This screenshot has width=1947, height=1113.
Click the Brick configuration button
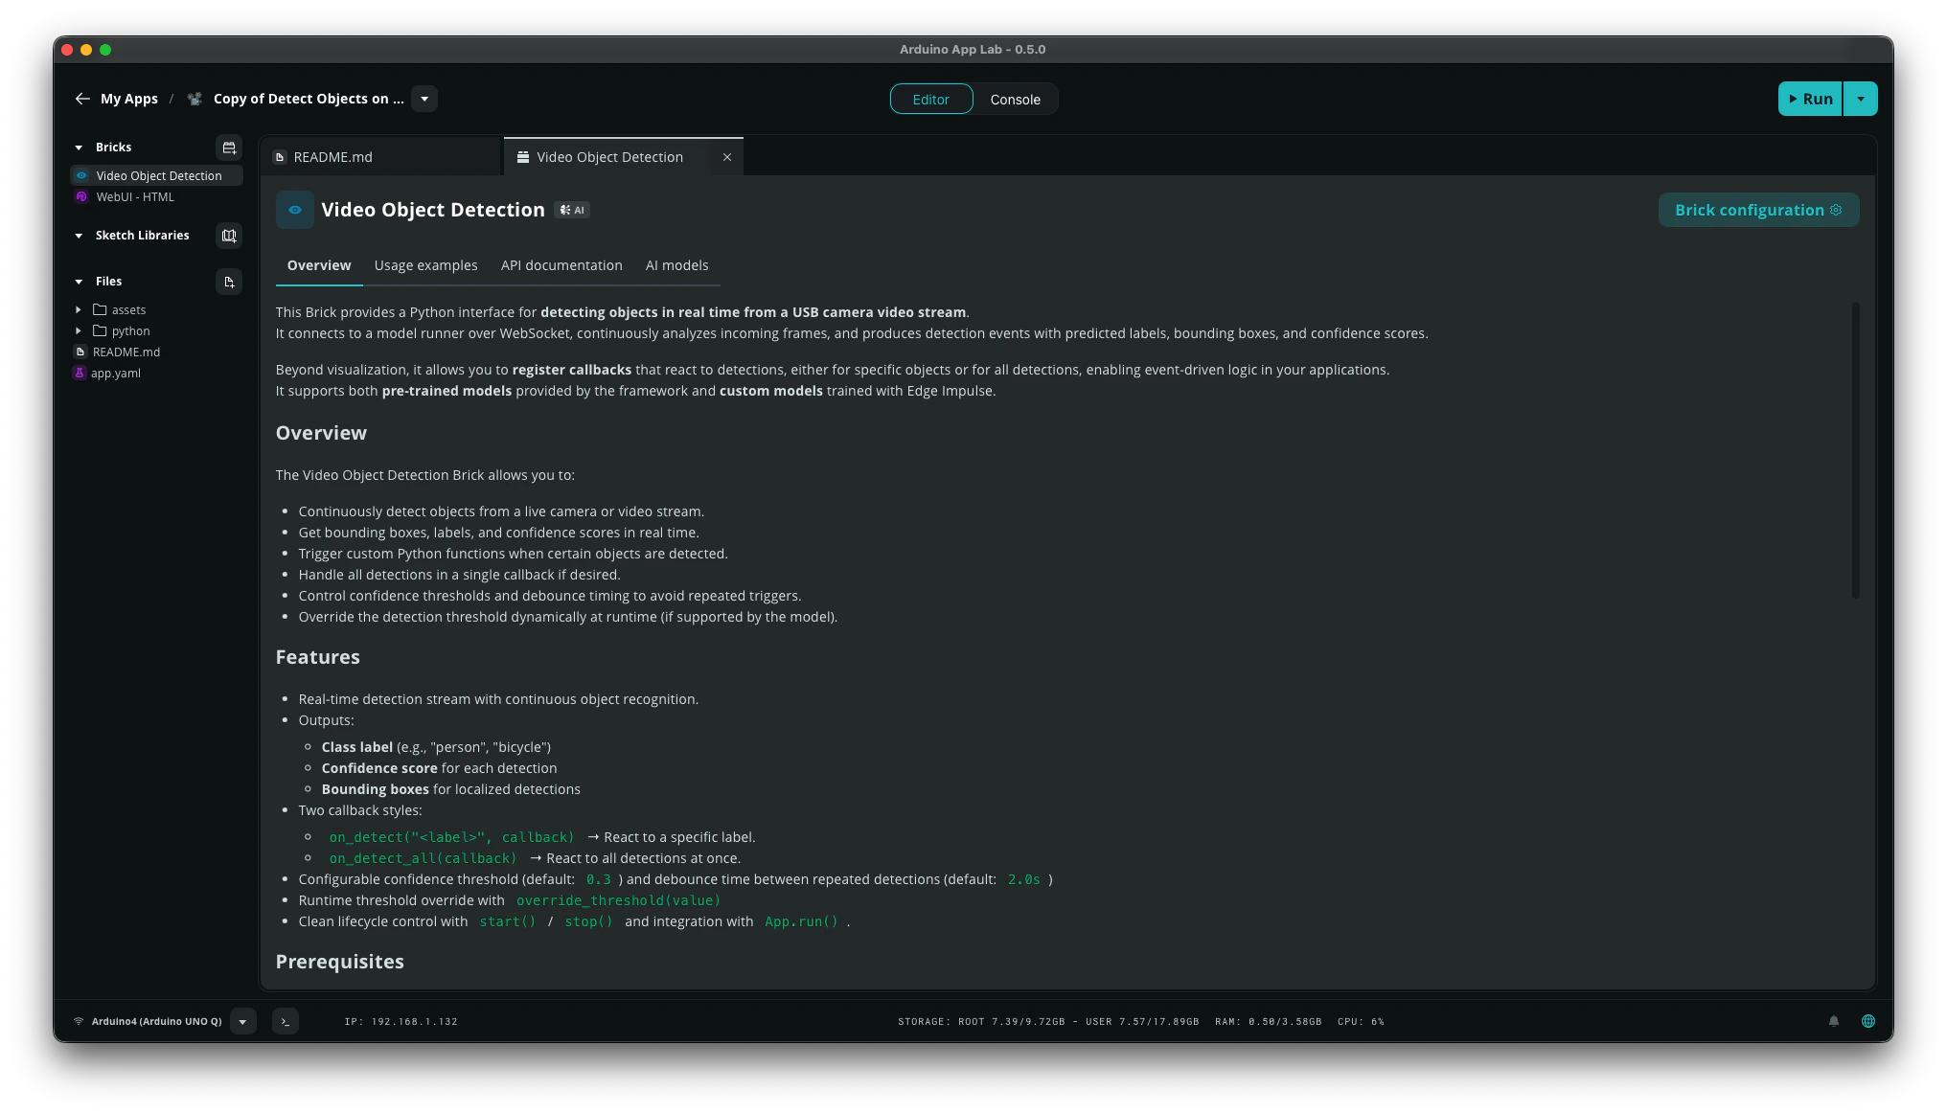[x=1758, y=210]
